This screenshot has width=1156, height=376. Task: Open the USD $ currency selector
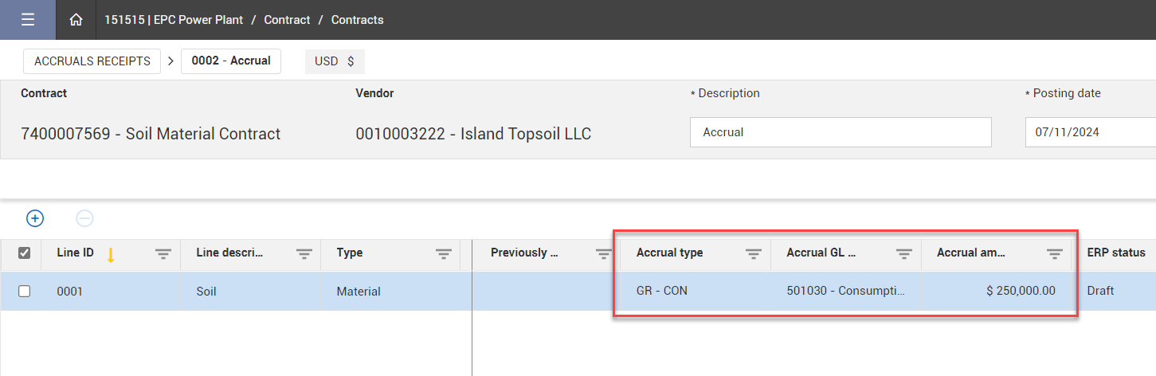click(335, 61)
